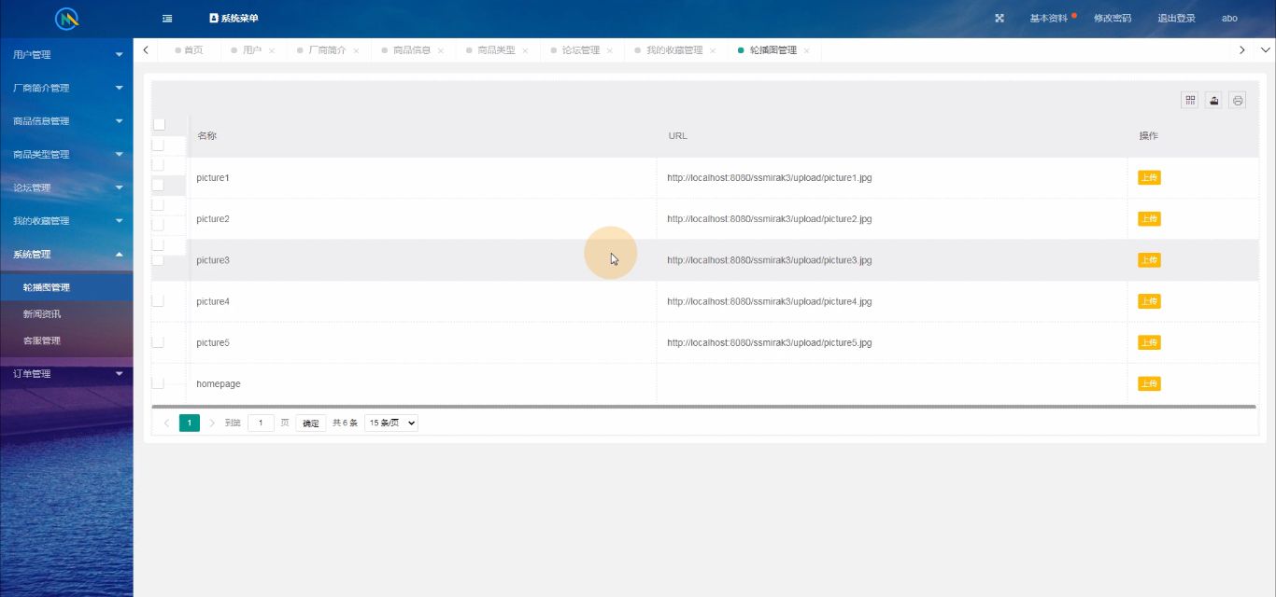The image size is (1276, 597).
Task: Click 上传 button for picture2
Action: click(x=1149, y=218)
